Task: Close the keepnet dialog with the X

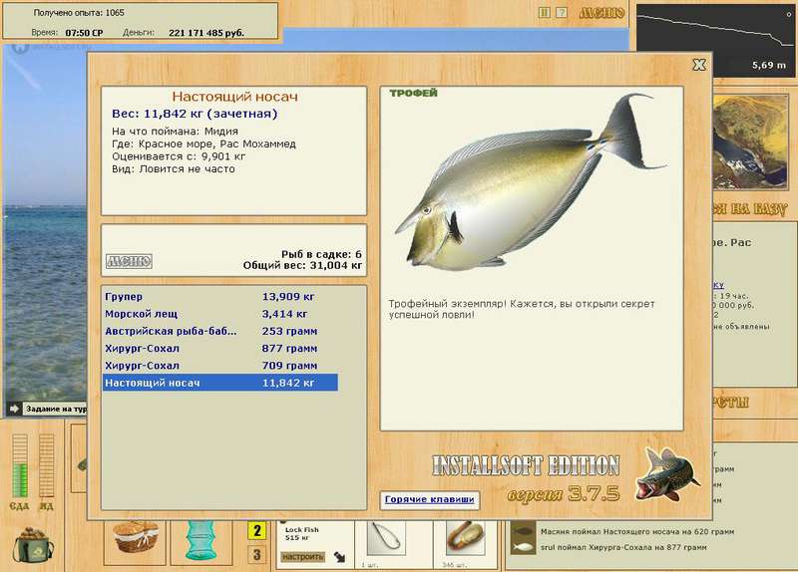Action: pyautogui.click(x=699, y=65)
